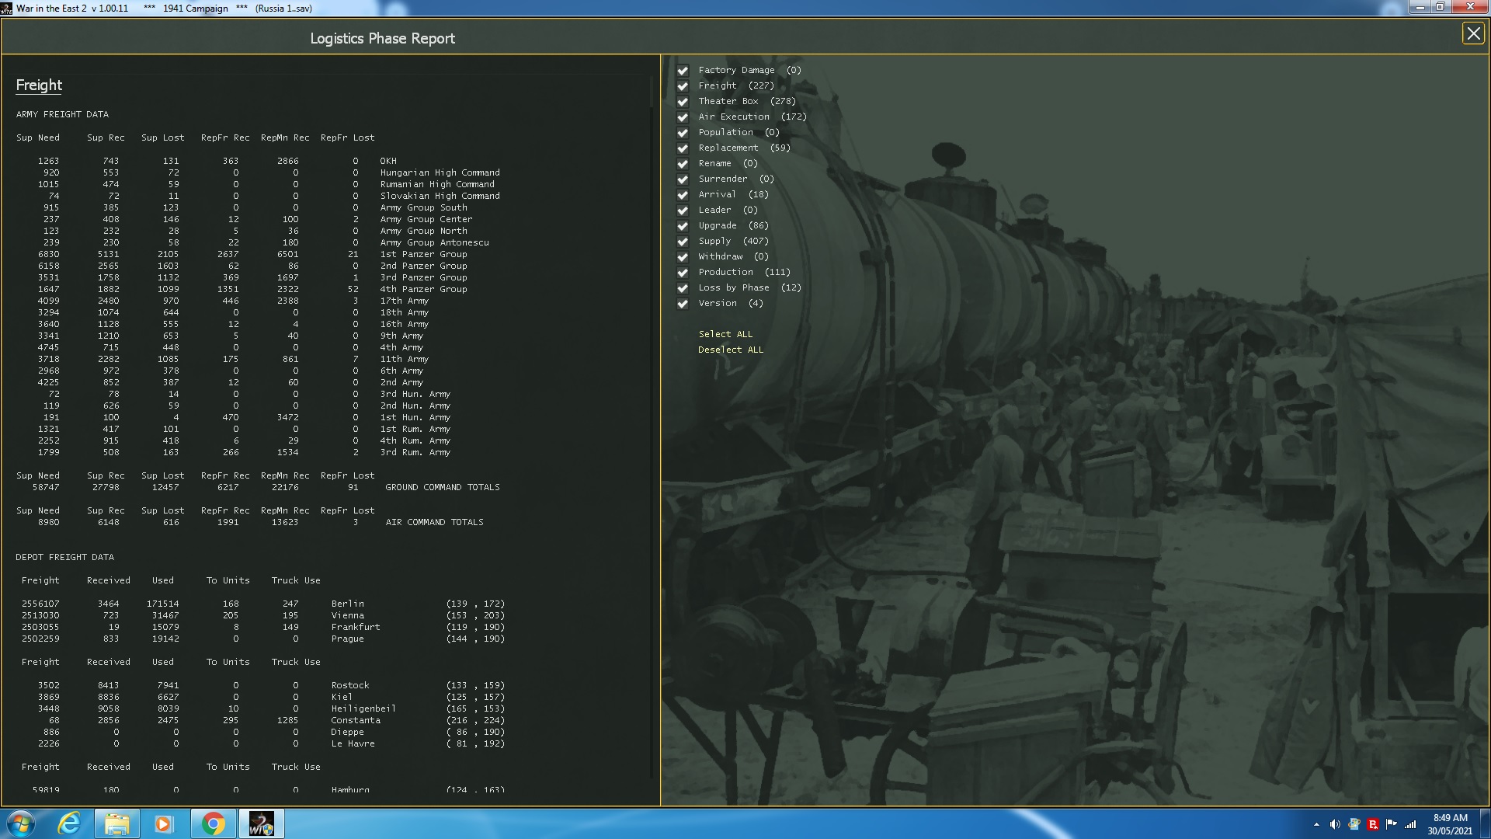The height and width of the screenshot is (839, 1491).
Task: Open Internet Explorer from the taskbar
Action: click(x=69, y=823)
